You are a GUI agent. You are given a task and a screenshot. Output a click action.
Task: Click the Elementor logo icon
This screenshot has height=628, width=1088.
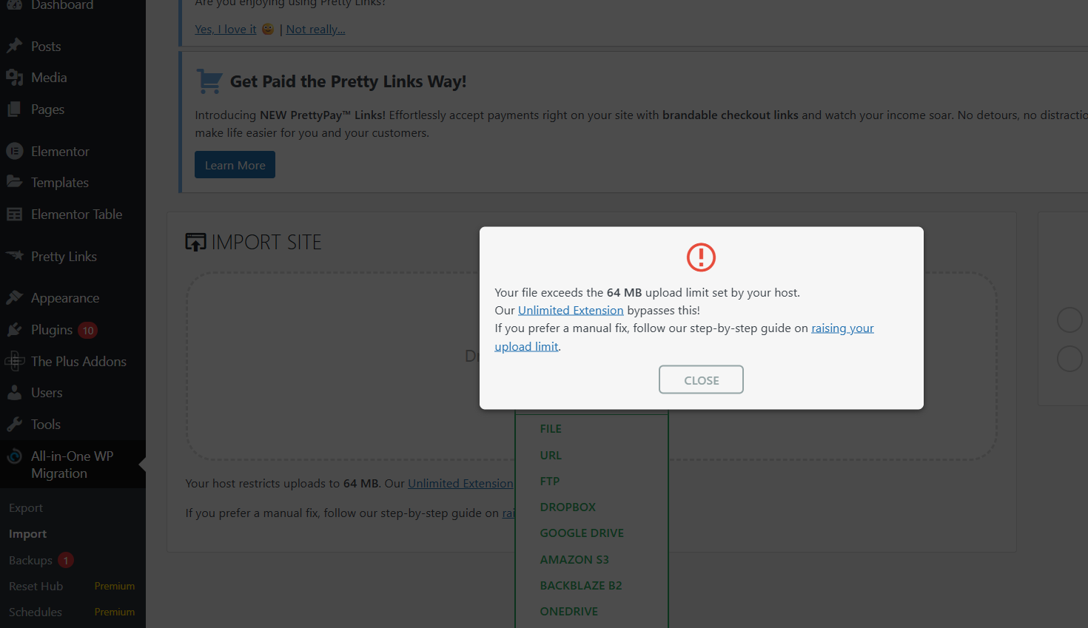pyautogui.click(x=15, y=151)
